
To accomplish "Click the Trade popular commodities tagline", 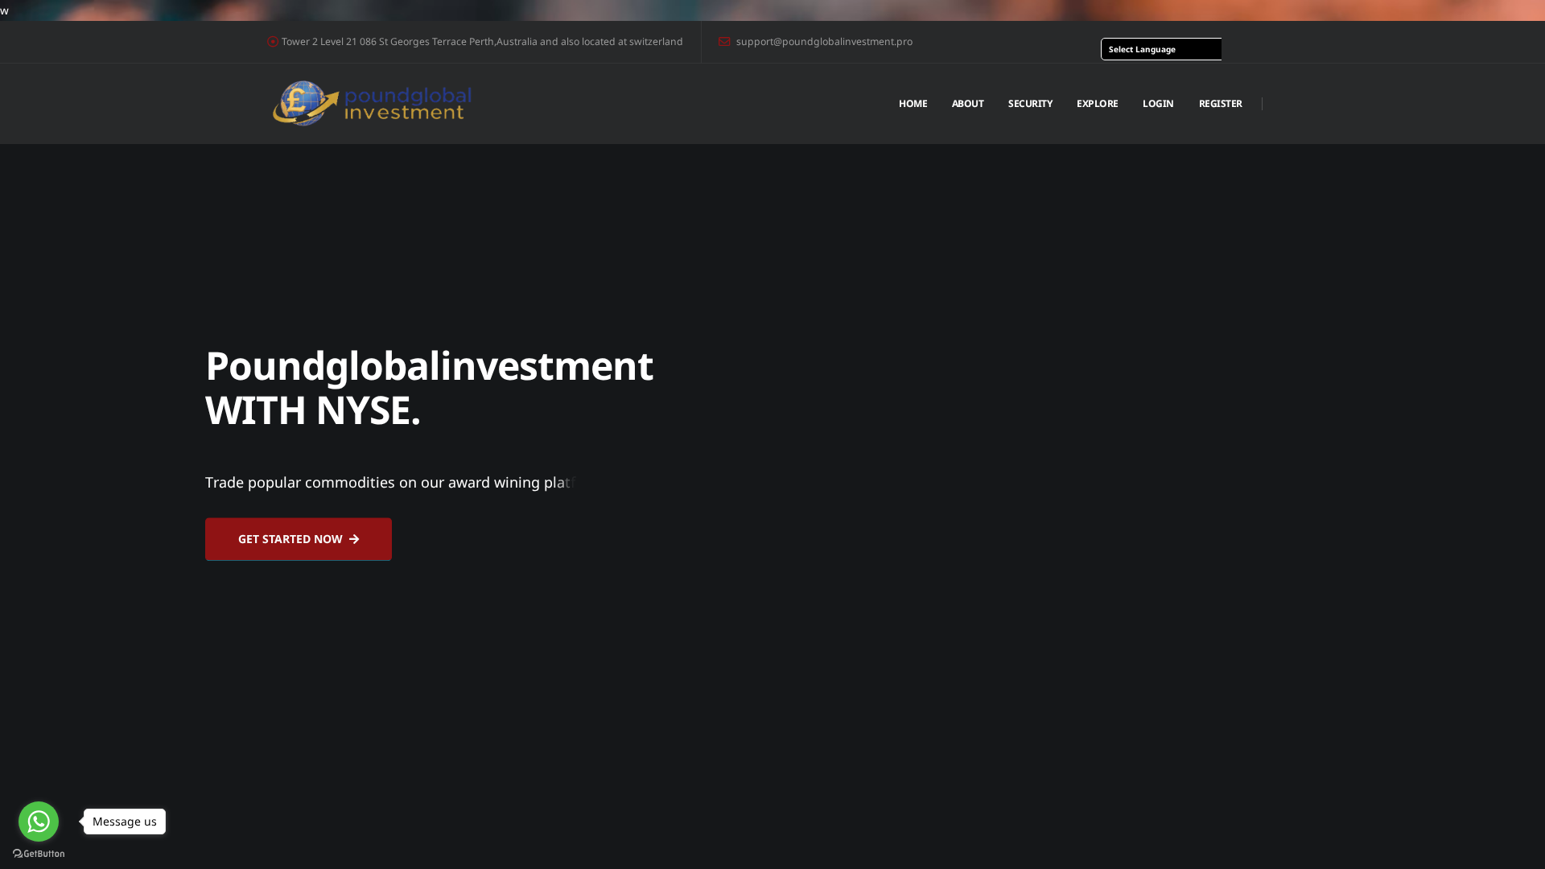I will [390, 483].
